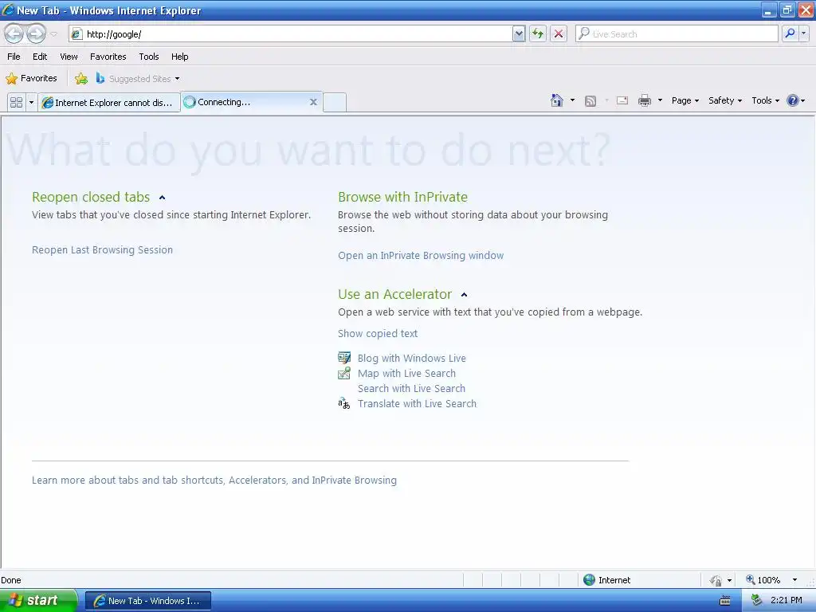Collapse the Reopen closed tabs section
816x612 pixels.
tap(162, 198)
